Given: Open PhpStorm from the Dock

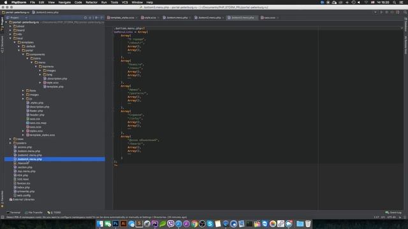Looking at the screenshot, I should (155, 224).
